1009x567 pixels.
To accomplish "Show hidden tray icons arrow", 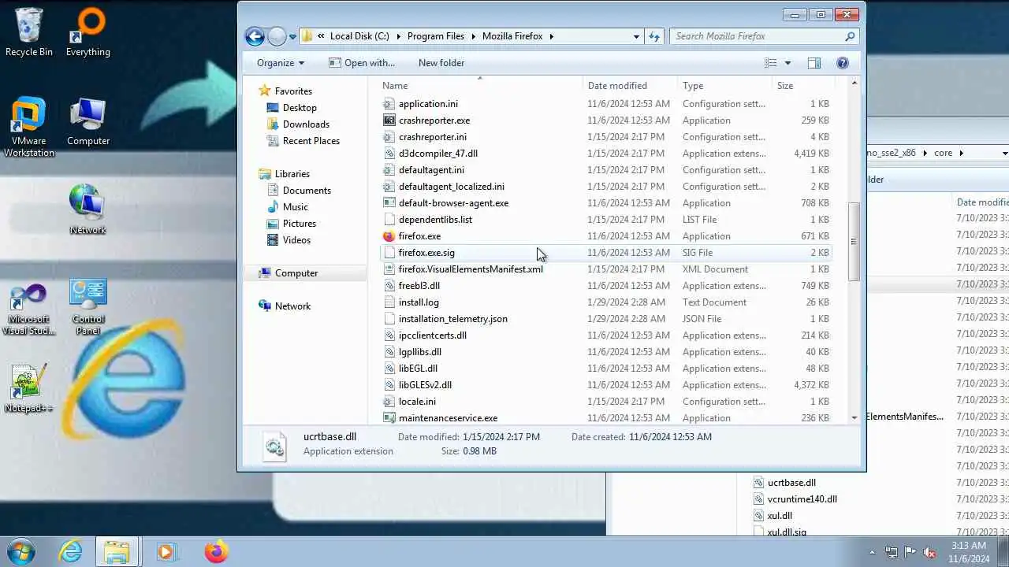I will coord(872,552).
